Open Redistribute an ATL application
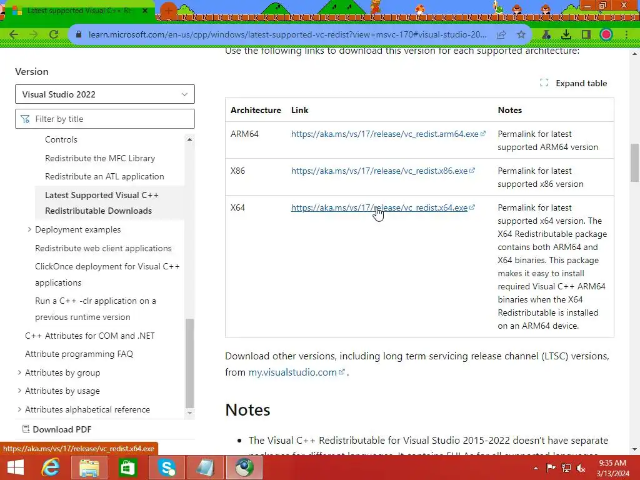 (104, 176)
